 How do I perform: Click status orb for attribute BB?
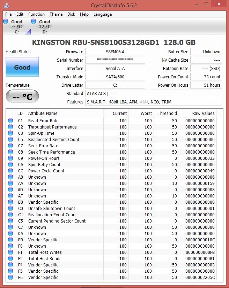click(x=10, y=202)
